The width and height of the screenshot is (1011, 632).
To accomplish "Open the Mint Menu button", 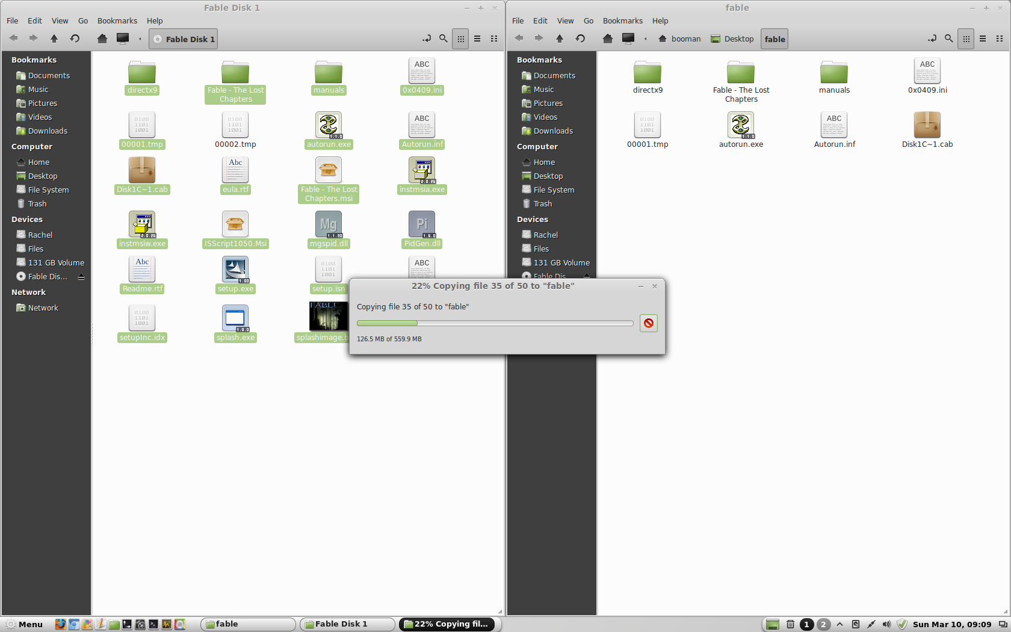I will point(25,624).
